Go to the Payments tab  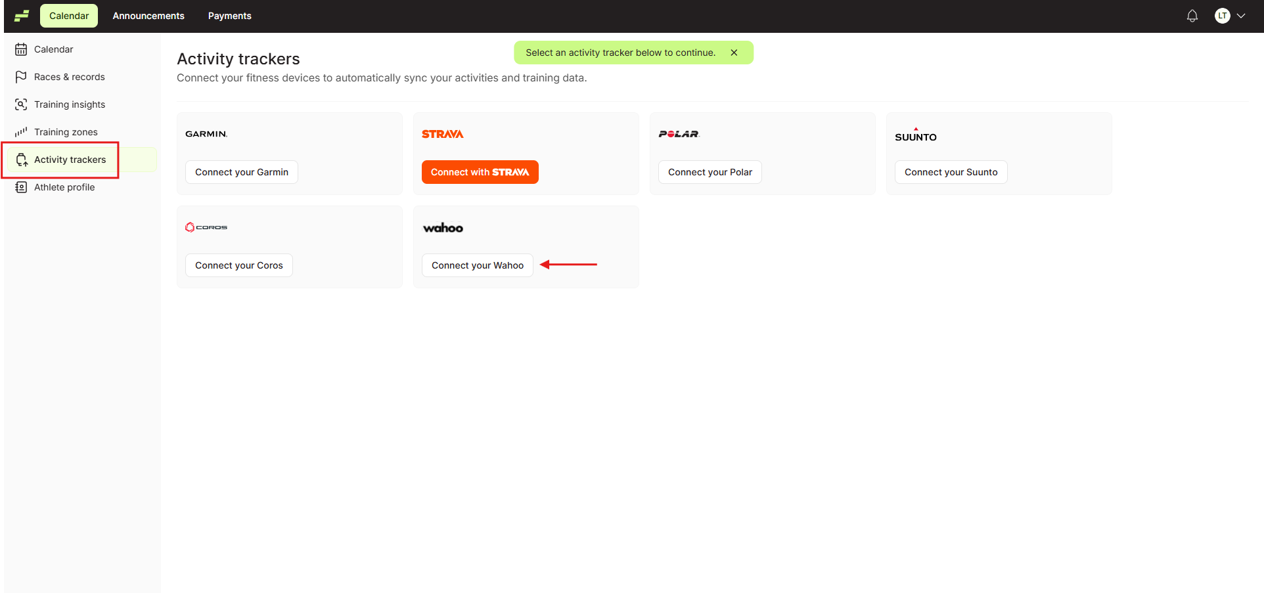(x=230, y=16)
